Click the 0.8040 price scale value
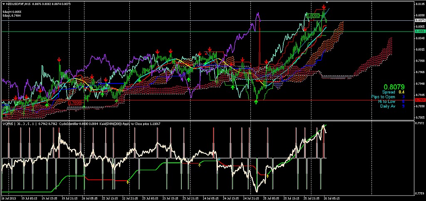Viewport: 426px width, 201px height. (420, 38)
